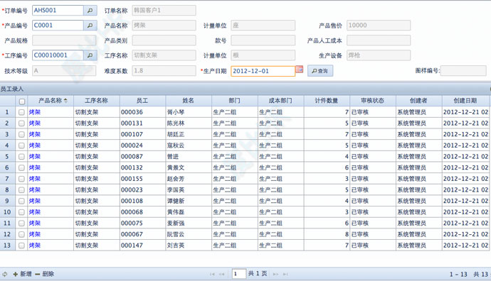Check row 3 checkbox for 000107

(x=21, y=134)
